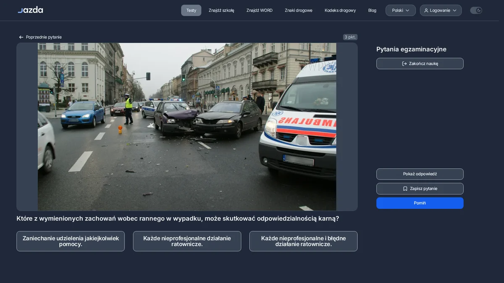Show answer with Pokaż odpowiedź
This screenshot has width=504, height=283.
point(420,174)
